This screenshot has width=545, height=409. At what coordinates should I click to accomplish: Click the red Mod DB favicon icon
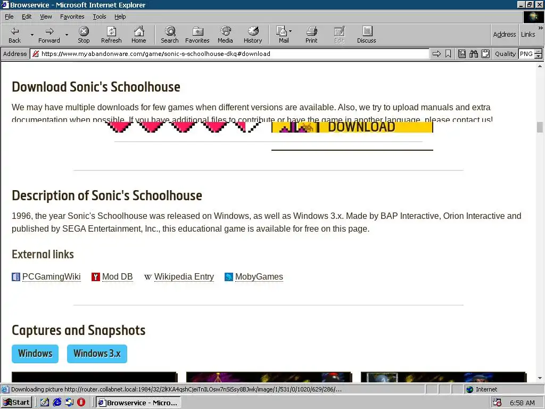pos(96,277)
